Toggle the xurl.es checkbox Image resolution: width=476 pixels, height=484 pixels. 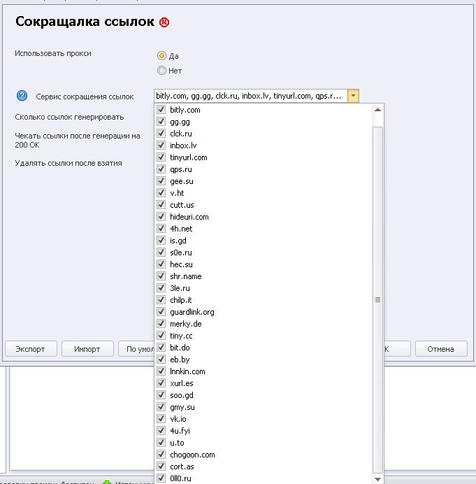click(x=161, y=383)
